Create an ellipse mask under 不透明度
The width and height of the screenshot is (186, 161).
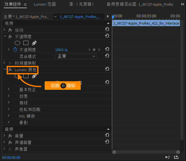(x=17, y=43)
